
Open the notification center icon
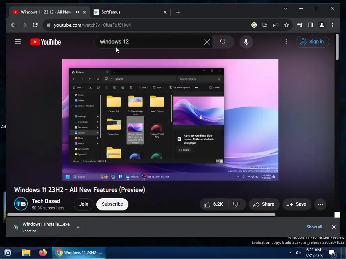332,253
